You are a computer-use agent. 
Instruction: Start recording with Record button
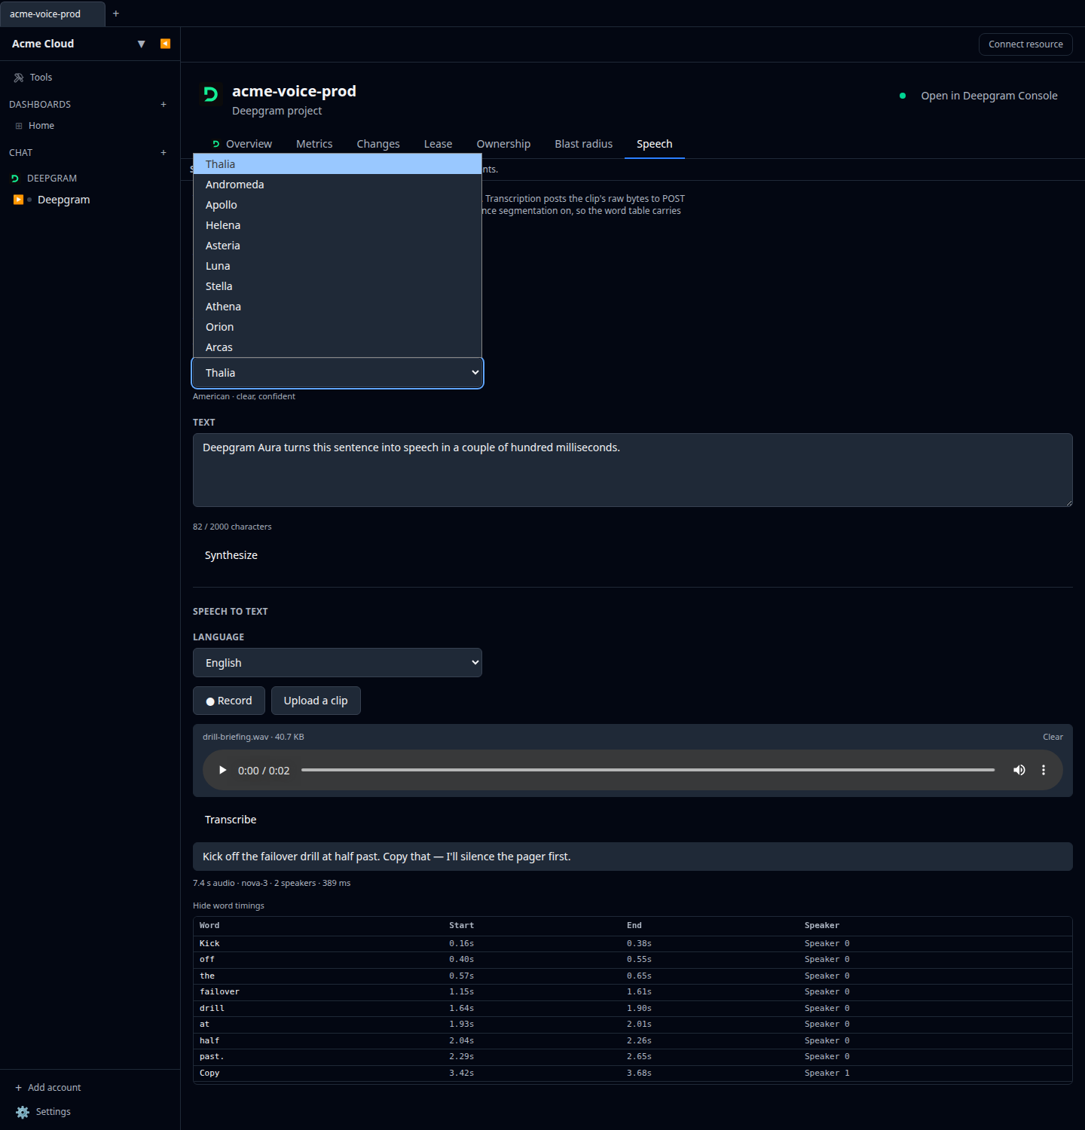(x=229, y=701)
